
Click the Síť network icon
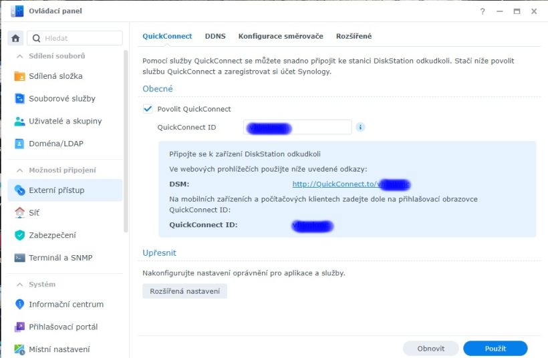tap(19, 212)
